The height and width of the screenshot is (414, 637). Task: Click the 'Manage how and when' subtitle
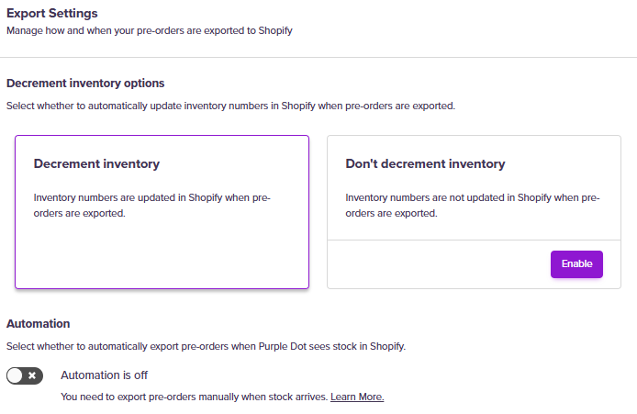point(149,30)
